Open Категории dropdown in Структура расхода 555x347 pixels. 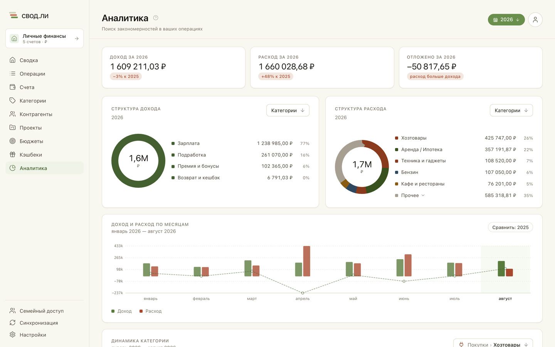click(x=511, y=110)
